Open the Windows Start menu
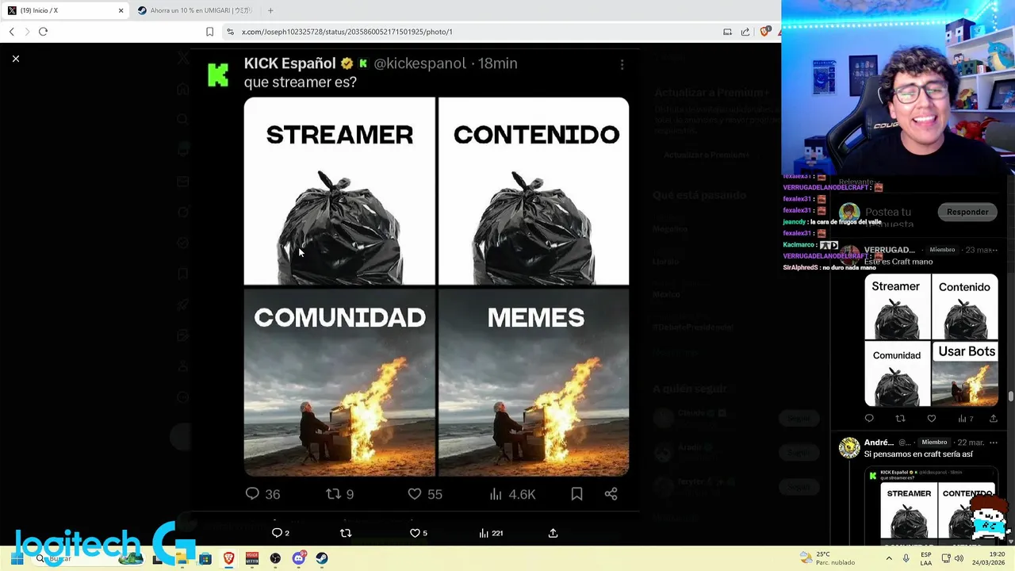Screen dimensions: 1015x571 point(17,558)
